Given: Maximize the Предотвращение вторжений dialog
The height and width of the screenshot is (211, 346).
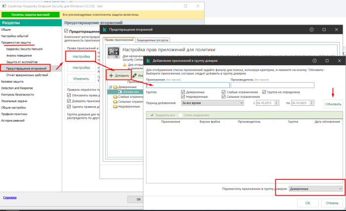Looking at the screenshot, I should pyautogui.click(x=324, y=30).
